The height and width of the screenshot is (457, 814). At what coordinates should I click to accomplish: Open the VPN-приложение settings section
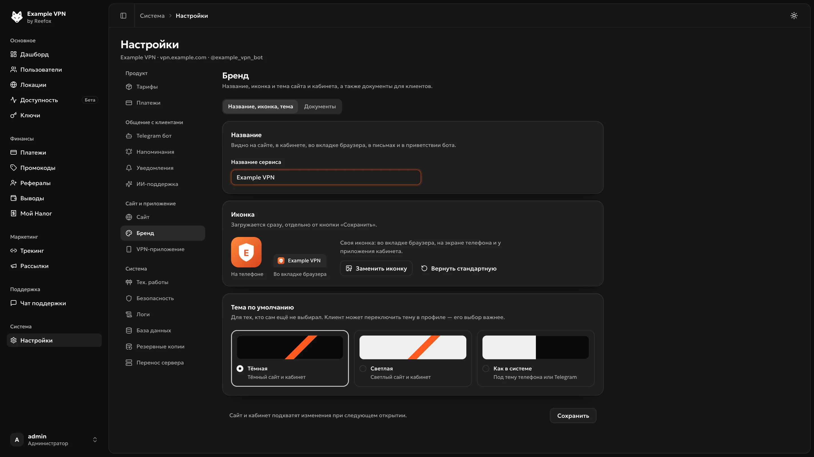pos(163,249)
